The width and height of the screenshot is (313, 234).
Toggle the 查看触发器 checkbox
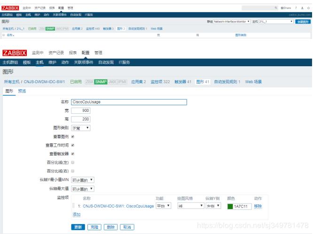(x=73, y=154)
